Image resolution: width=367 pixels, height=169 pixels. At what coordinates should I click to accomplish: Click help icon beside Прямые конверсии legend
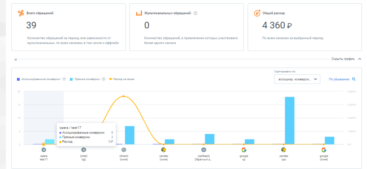tap(103, 79)
